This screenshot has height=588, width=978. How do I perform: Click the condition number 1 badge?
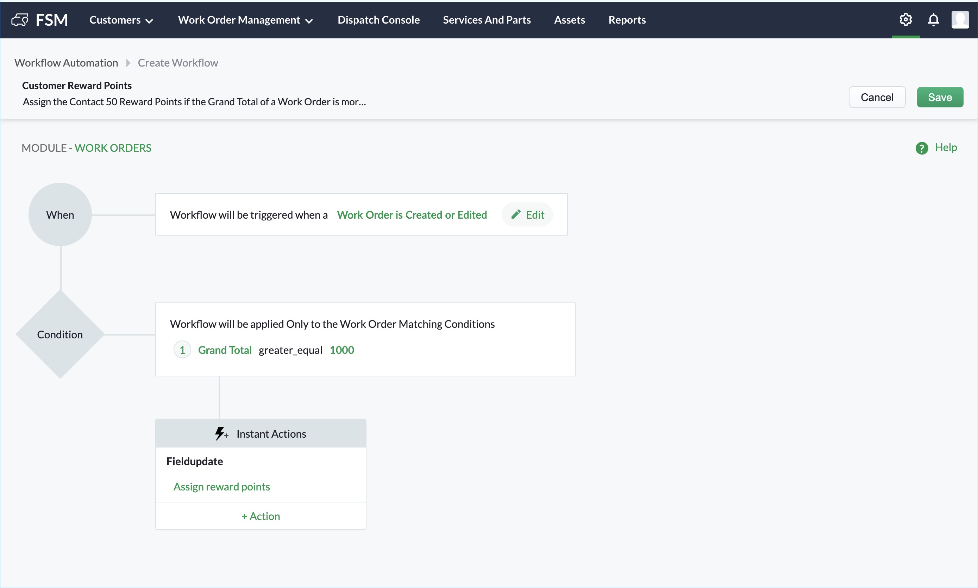click(x=182, y=350)
